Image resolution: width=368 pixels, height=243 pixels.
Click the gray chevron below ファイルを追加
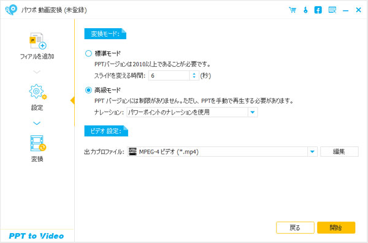(37, 72)
